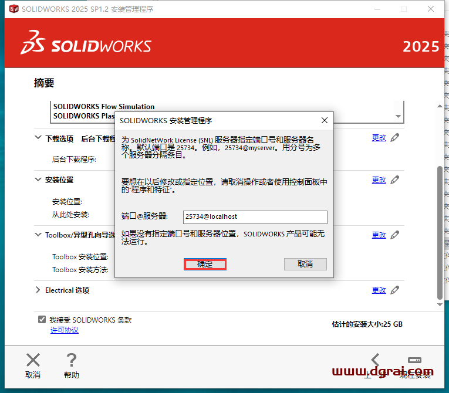Image resolution: width=449 pixels, height=393 pixels.
Task: Focus the 端口@服务器 input field
Action: coord(255,217)
